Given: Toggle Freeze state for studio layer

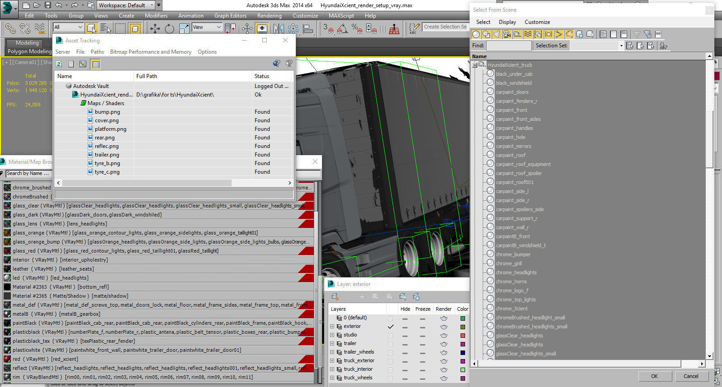Looking at the screenshot, I should click(x=422, y=336).
